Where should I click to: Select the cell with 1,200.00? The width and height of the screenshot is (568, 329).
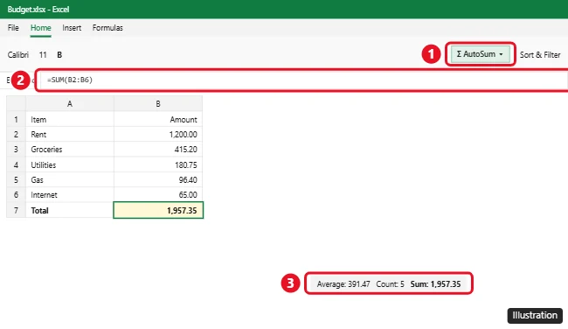click(x=158, y=134)
